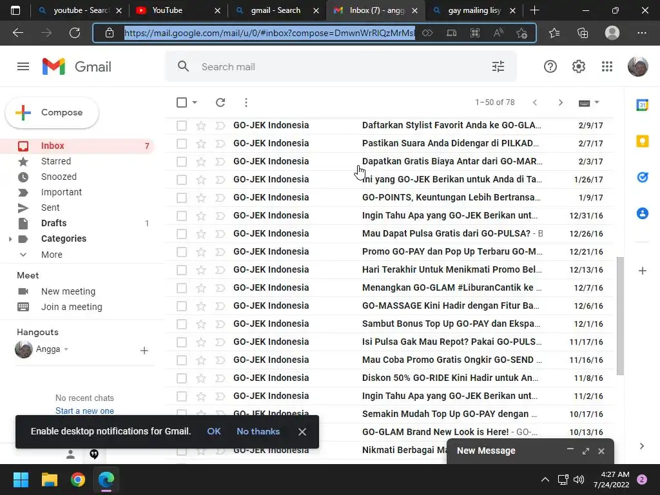This screenshot has height=495, width=660.
Task: Click the Compose button
Action: point(52,112)
